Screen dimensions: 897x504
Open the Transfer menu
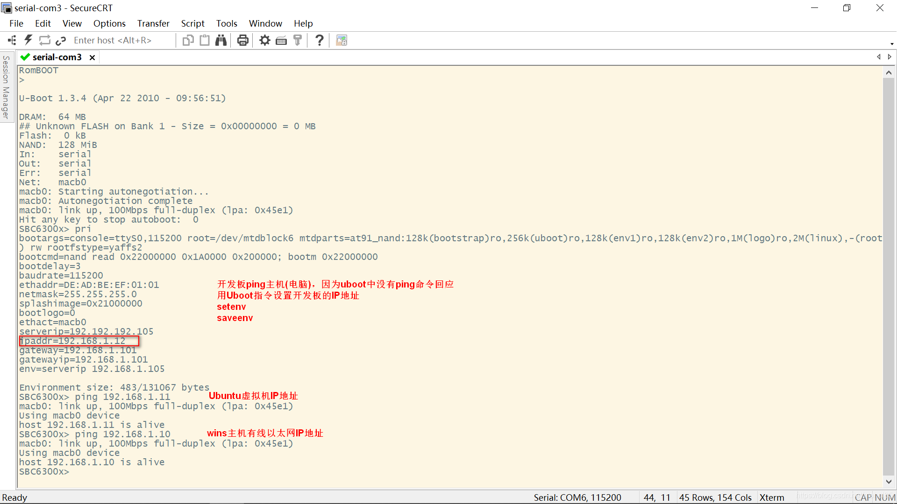pyautogui.click(x=153, y=23)
